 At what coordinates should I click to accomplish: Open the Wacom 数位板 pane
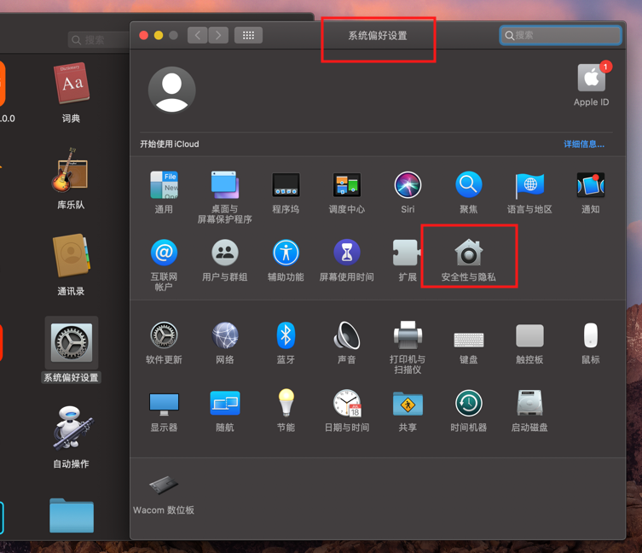click(164, 486)
